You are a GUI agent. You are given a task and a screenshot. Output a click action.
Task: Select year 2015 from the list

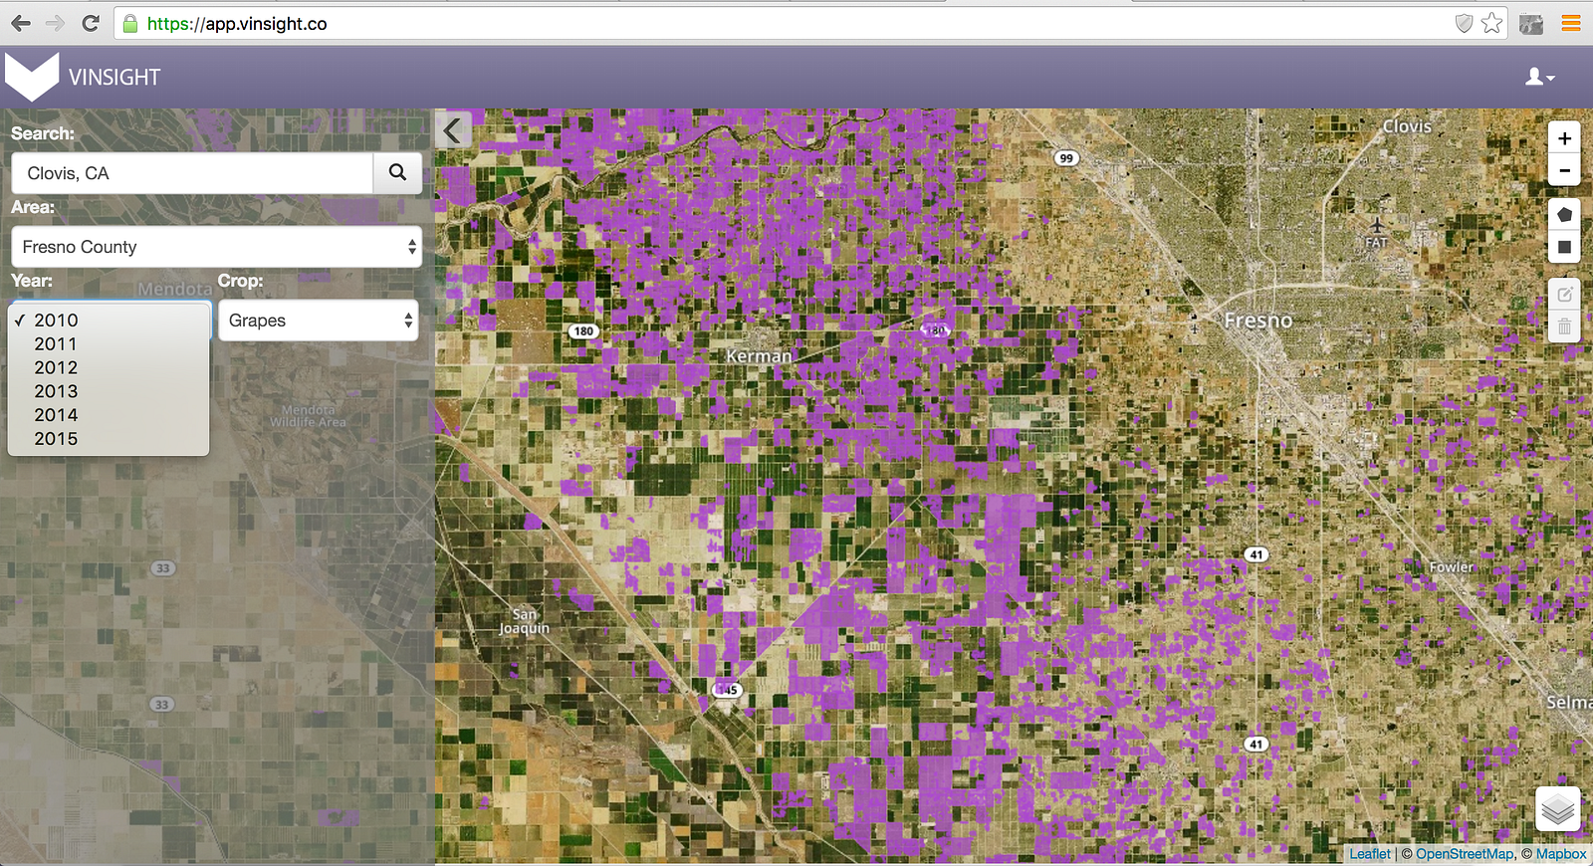109,439
